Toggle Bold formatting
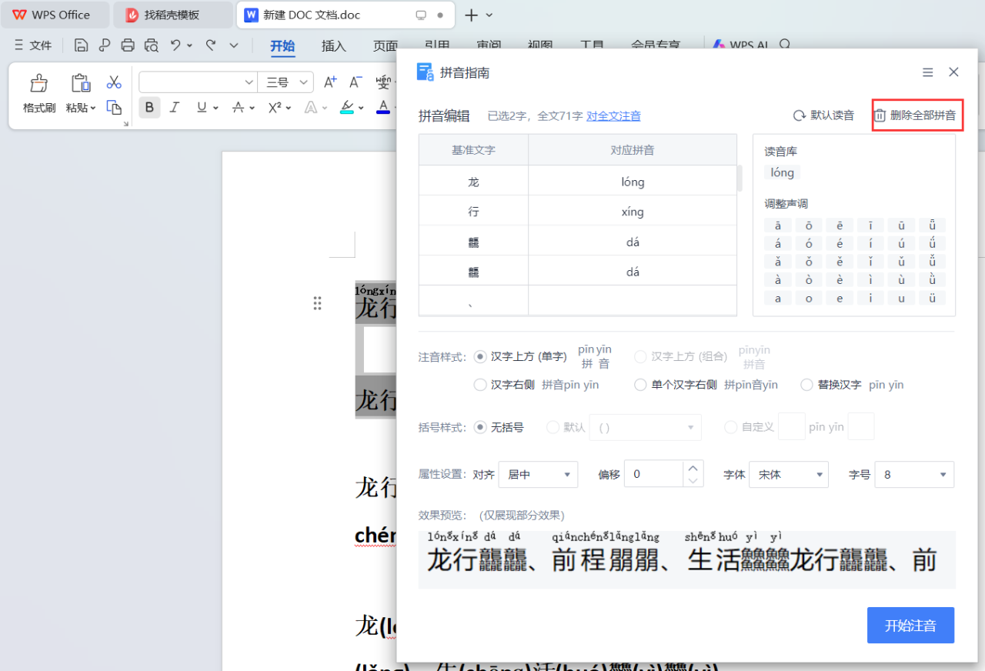 click(149, 107)
